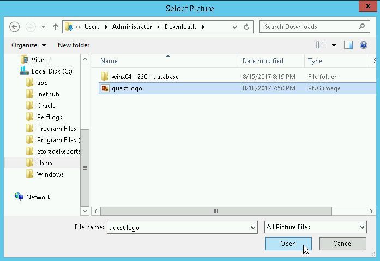
Task: Open the address bar history dropdown
Action: [234, 27]
